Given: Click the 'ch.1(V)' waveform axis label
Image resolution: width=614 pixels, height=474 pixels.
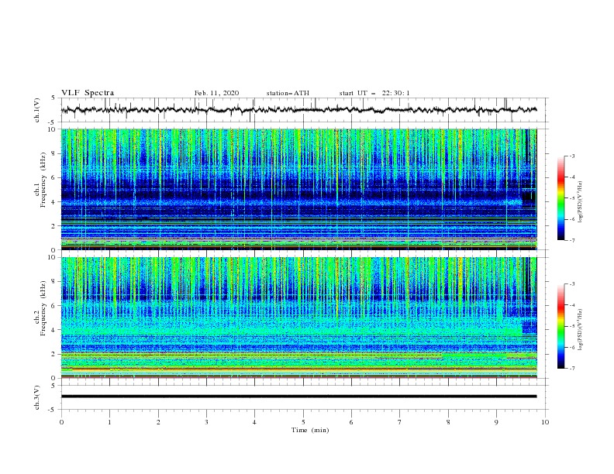Looking at the screenshot, I should click(37, 110).
